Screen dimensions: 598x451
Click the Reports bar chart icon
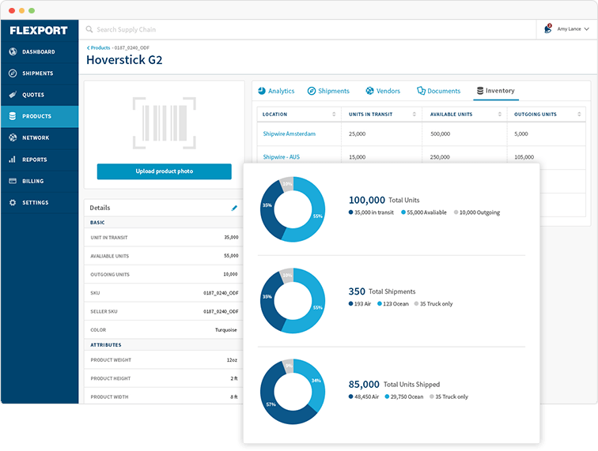click(12, 160)
